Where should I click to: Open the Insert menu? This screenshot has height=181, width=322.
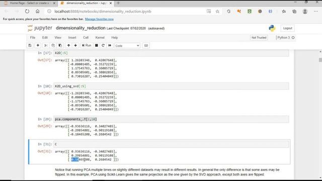[72, 38]
